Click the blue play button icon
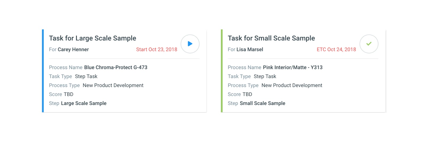This screenshot has height=142, width=428. 190,44
